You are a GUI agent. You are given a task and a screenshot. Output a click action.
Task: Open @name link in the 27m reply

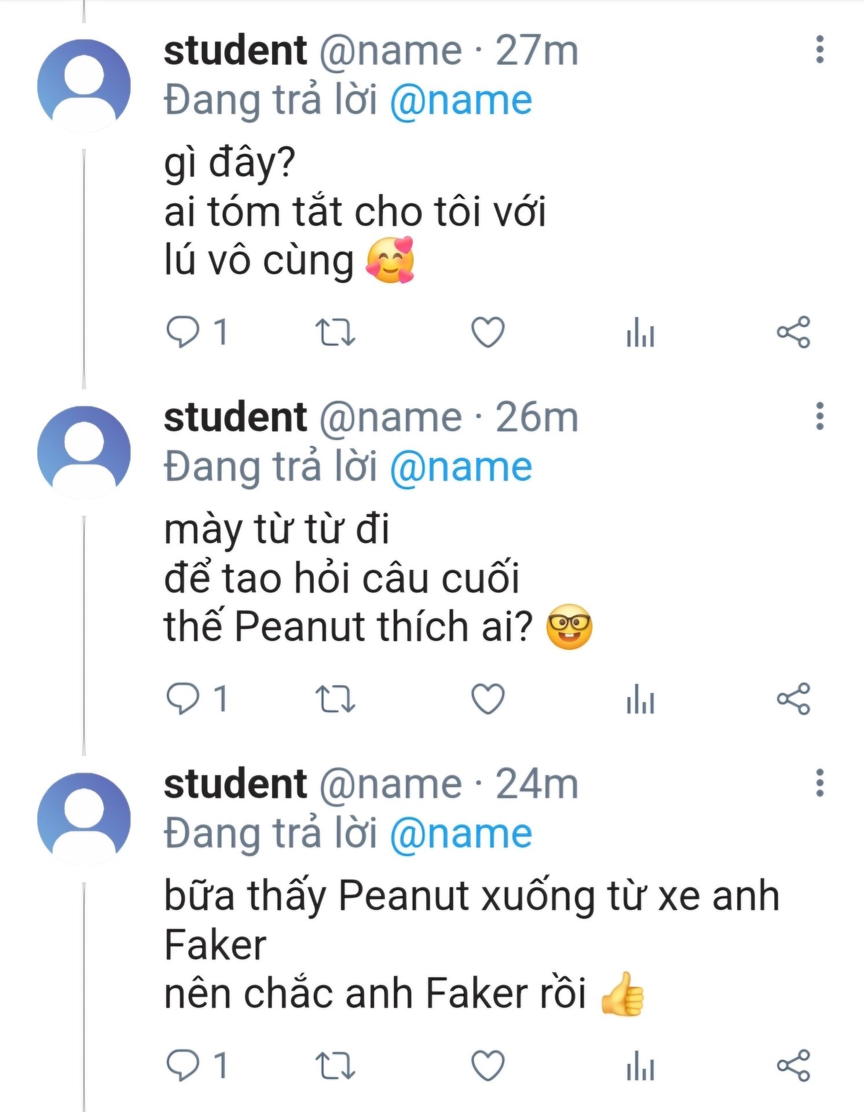click(461, 101)
